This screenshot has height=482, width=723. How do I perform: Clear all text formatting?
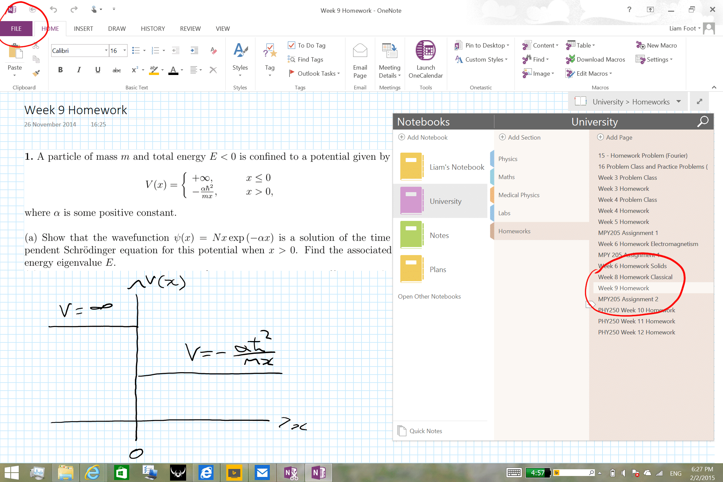pyautogui.click(x=214, y=51)
